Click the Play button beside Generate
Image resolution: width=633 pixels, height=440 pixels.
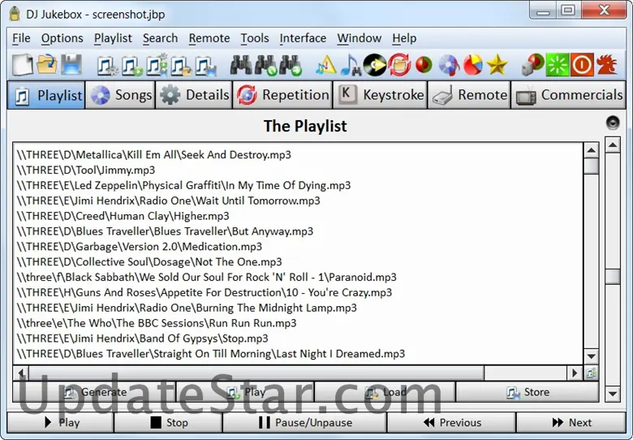pyautogui.click(x=245, y=392)
